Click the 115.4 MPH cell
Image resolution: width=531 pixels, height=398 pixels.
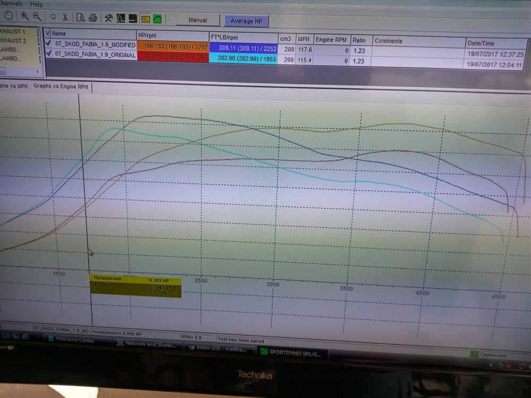pyautogui.click(x=305, y=60)
